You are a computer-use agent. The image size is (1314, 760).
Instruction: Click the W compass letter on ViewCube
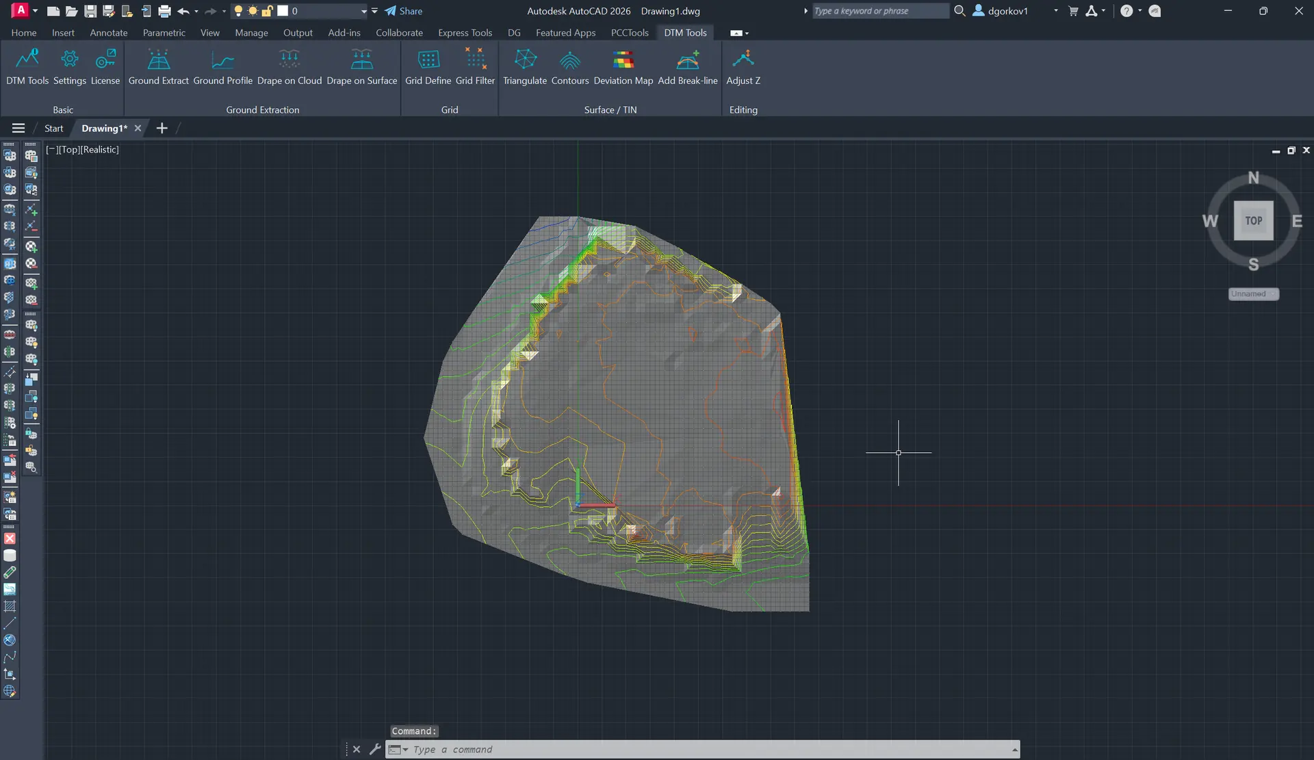1210,221
